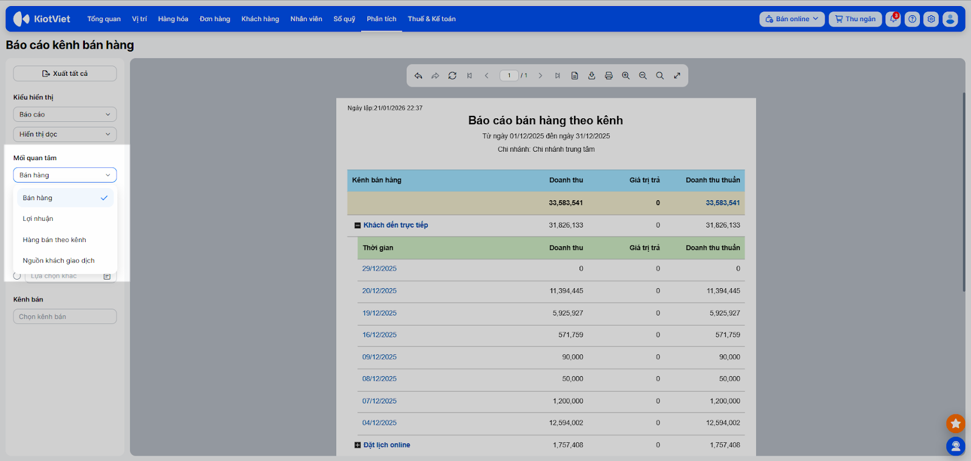
Task: Choose 'Lợi nhuận' from the dropdown list
Action: pyautogui.click(x=38, y=219)
